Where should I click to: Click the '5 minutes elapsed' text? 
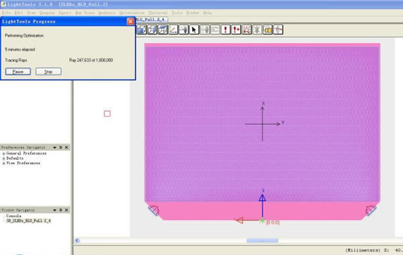pyautogui.click(x=20, y=49)
